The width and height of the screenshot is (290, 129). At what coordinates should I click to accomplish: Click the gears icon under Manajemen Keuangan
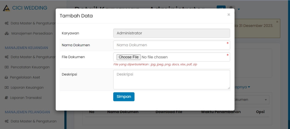coord(7,57)
